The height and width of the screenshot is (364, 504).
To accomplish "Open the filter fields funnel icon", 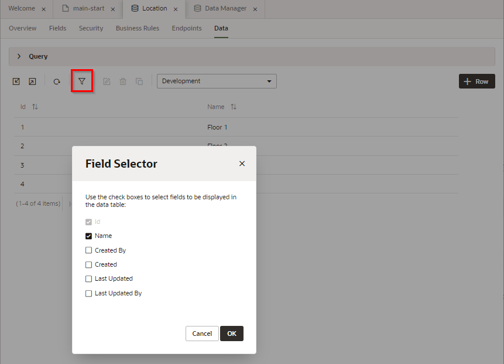I will pyautogui.click(x=82, y=81).
